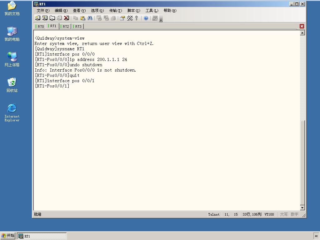Open the 帮助(H) menu
The width and height of the screenshot is (320, 240).
[x=170, y=10]
